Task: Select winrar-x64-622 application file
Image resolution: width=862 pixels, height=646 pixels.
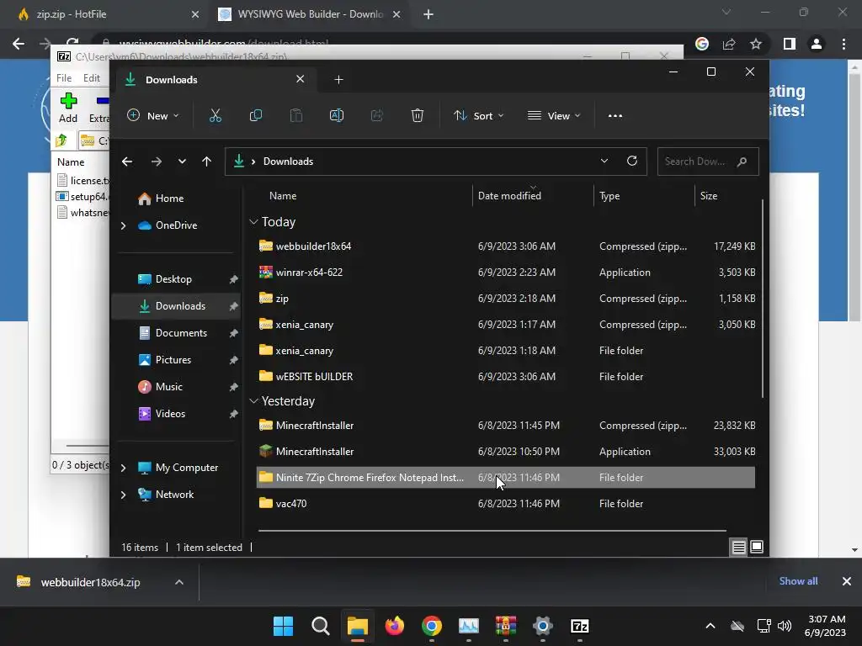Action: tap(506, 273)
